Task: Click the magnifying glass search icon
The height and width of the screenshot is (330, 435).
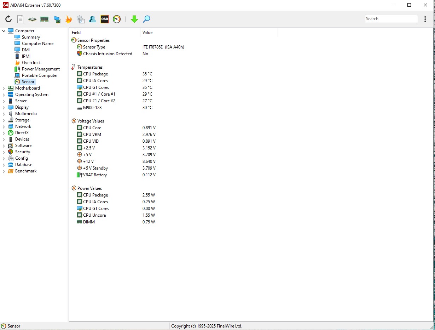Action: coord(146,19)
